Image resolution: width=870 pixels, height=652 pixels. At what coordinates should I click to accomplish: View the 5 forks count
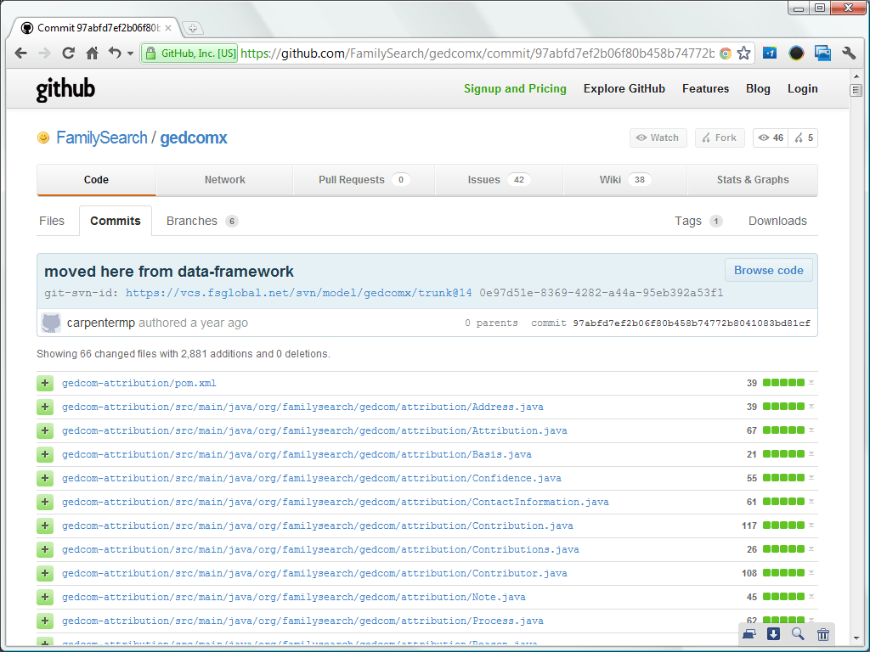804,138
